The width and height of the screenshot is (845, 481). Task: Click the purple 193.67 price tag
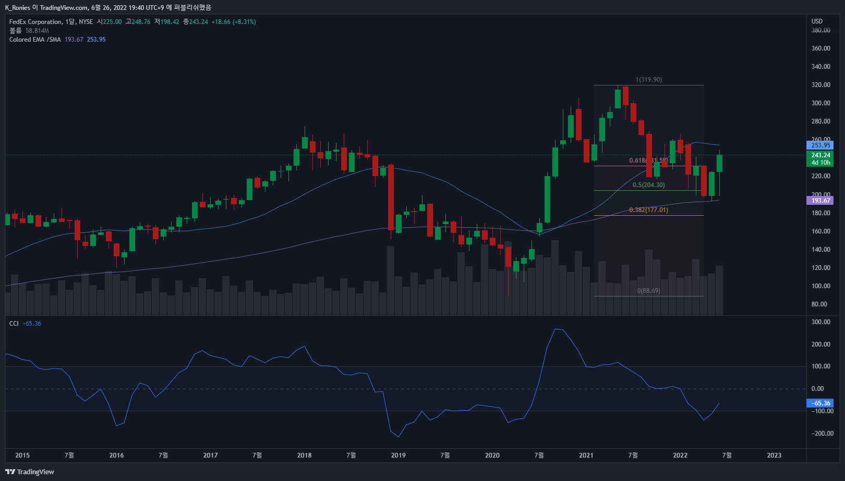(x=820, y=201)
